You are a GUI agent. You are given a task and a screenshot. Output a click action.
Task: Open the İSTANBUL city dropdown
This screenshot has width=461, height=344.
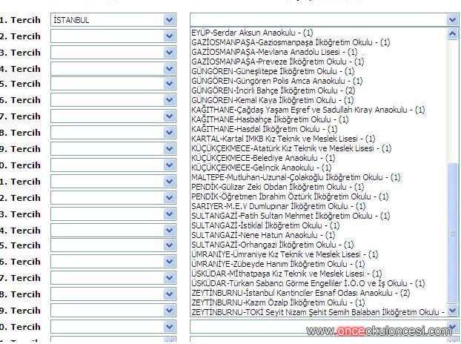point(169,20)
